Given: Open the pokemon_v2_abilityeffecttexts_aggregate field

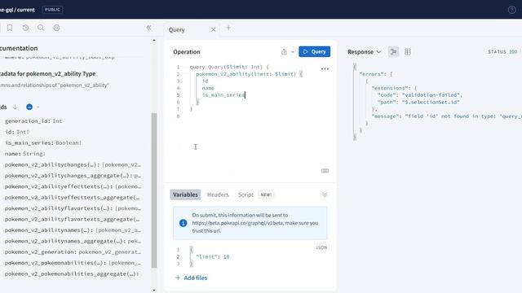Looking at the screenshot, I should [x=73, y=197].
